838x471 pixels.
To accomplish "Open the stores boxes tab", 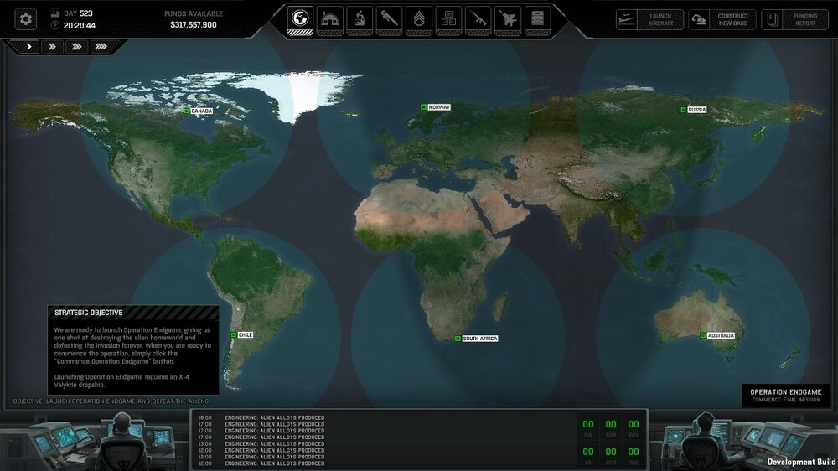I will point(449,19).
